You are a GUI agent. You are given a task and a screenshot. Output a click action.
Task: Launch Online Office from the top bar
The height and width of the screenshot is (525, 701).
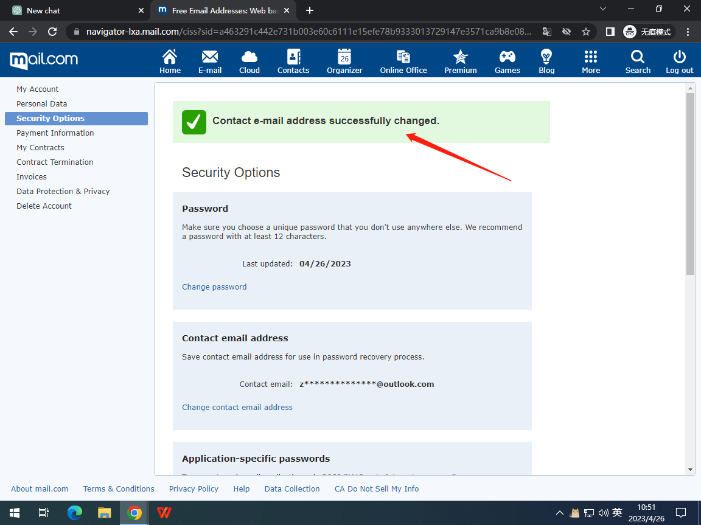coord(403,58)
